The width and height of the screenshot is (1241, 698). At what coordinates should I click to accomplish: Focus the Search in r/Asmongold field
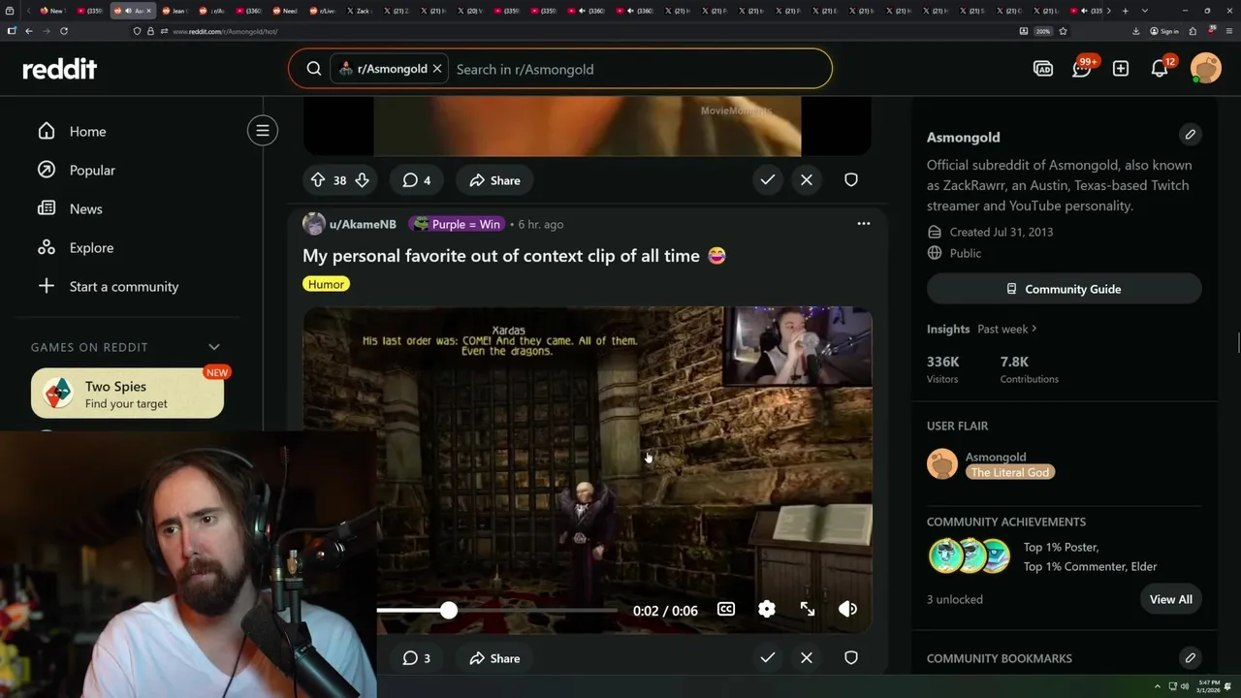pyautogui.click(x=640, y=69)
